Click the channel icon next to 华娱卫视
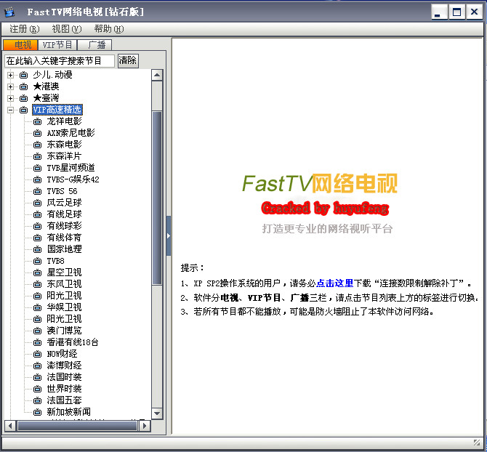487x452 pixels. point(37,307)
